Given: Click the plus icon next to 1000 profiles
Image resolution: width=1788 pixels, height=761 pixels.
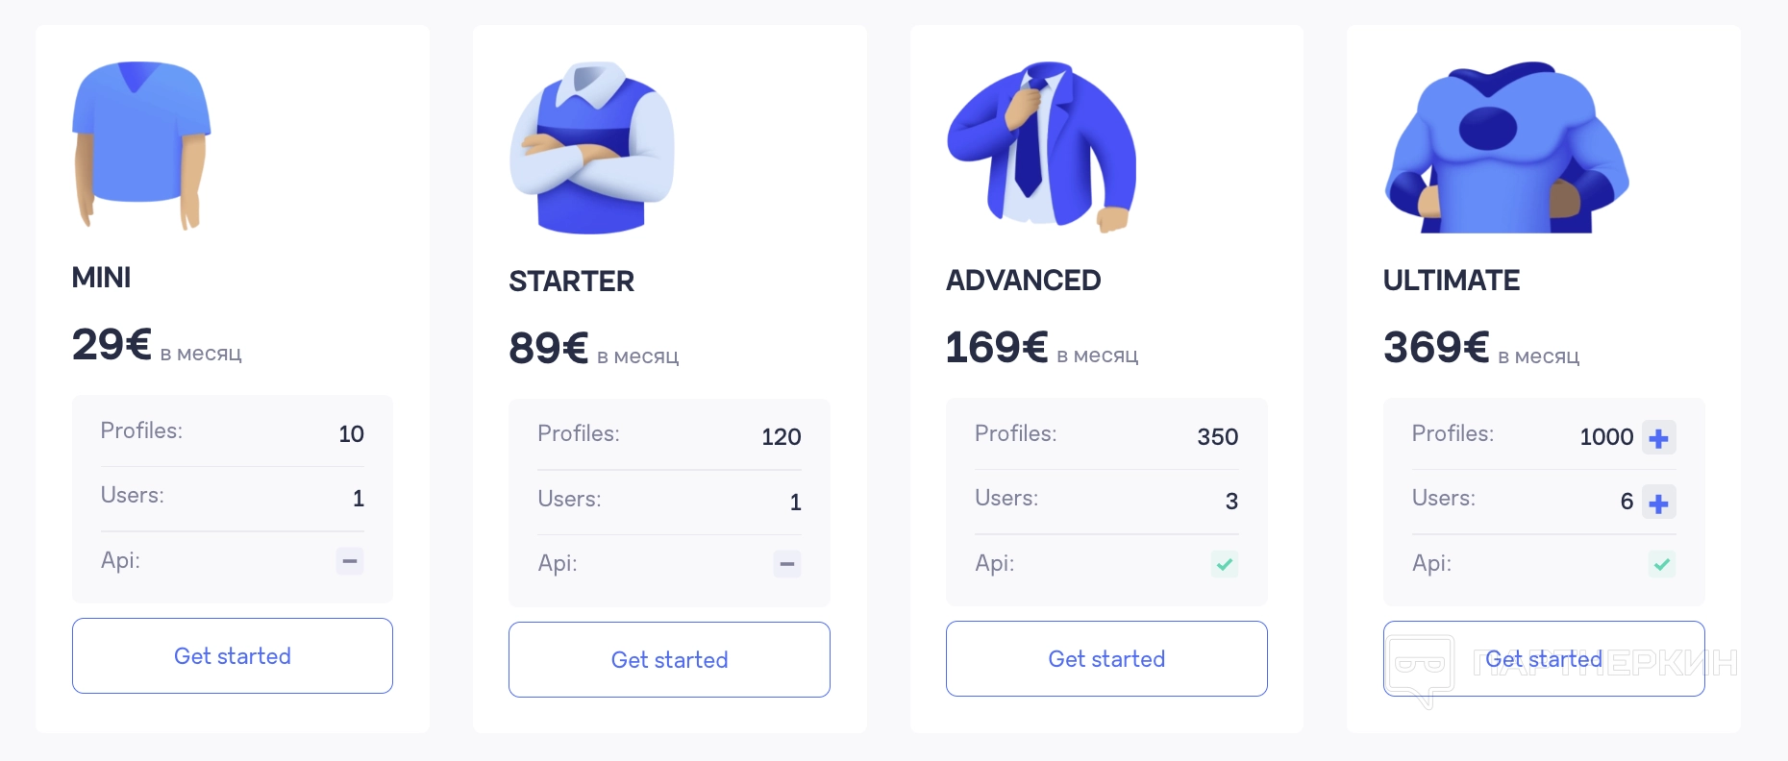Looking at the screenshot, I should point(1658,438).
